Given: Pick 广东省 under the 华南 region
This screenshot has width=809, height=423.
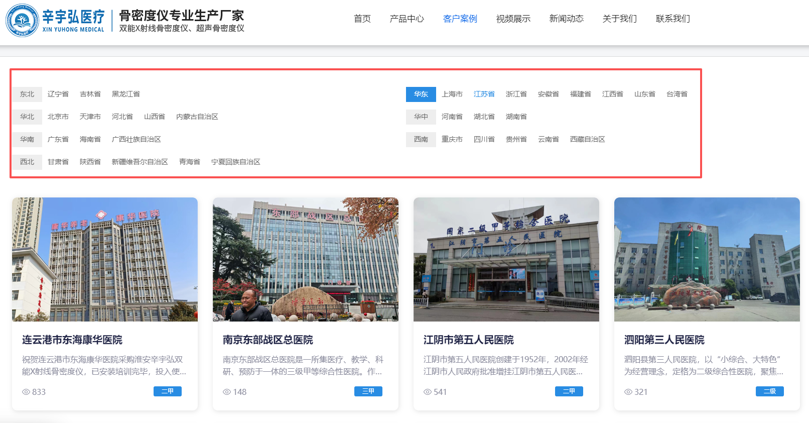Looking at the screenshot, I should coord(58,139).
